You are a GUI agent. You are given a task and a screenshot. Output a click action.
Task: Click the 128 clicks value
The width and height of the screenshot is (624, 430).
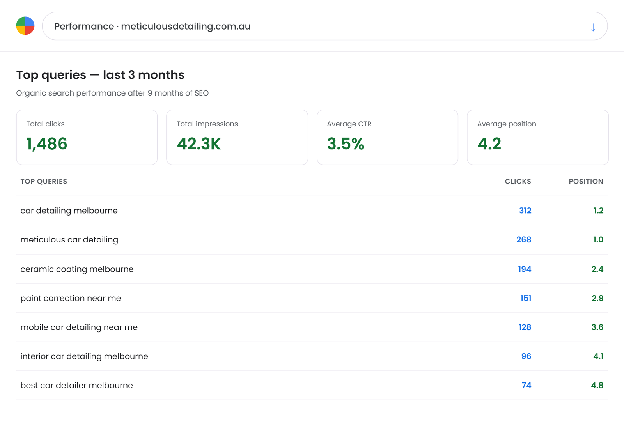click(525, 327)
